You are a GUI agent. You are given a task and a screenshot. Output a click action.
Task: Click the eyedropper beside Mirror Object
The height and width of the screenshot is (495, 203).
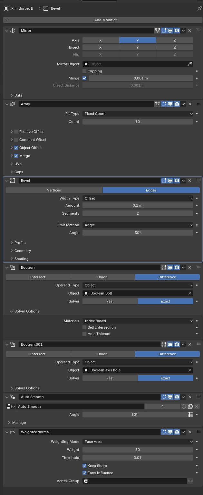190,64
